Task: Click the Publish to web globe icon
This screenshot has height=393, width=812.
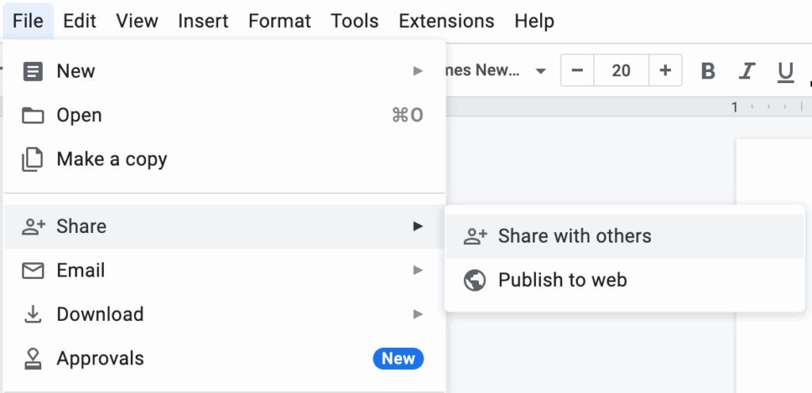Action: click(x=474, y=280)
